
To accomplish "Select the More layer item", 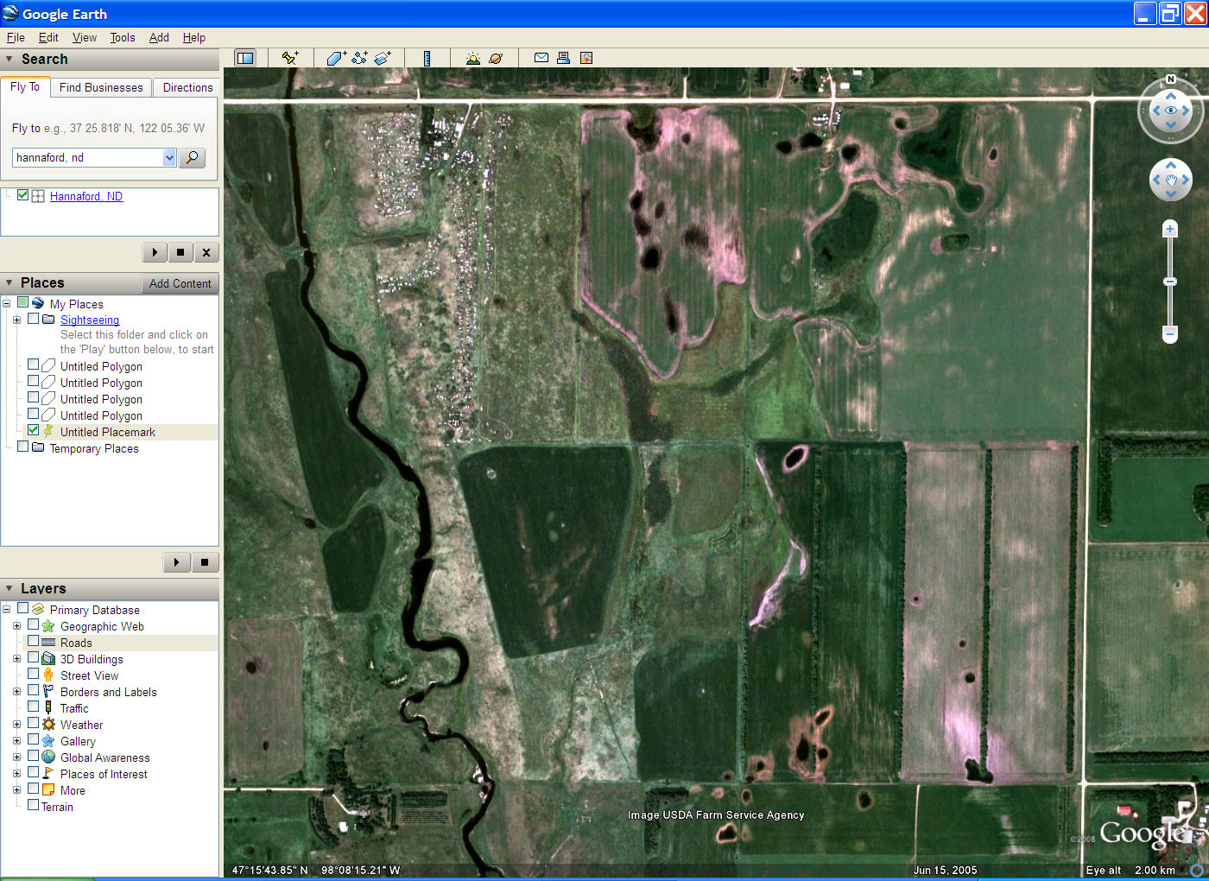I will (x=73, y=790).
